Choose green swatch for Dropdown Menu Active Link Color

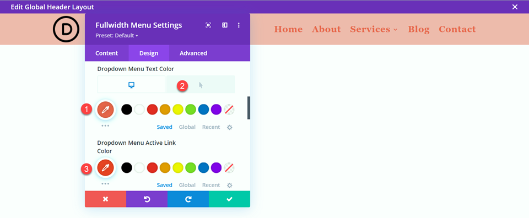click(x=191, y=167)
